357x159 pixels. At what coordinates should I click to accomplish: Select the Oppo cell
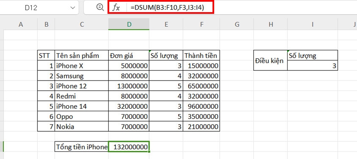coord(82,116)
